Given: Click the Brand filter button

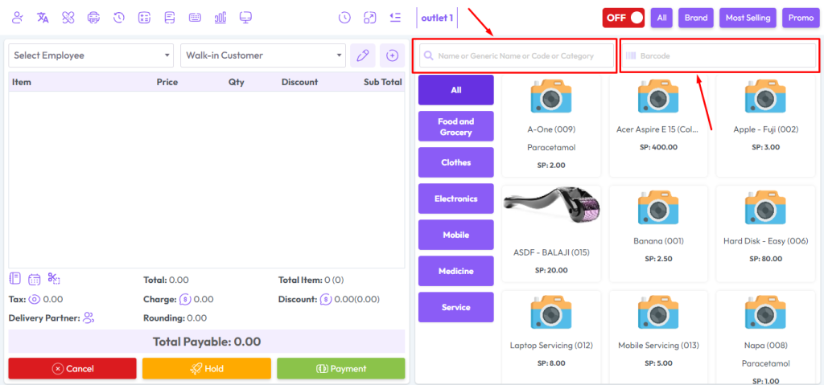Looking at the screenshot, I should point(696,18).
